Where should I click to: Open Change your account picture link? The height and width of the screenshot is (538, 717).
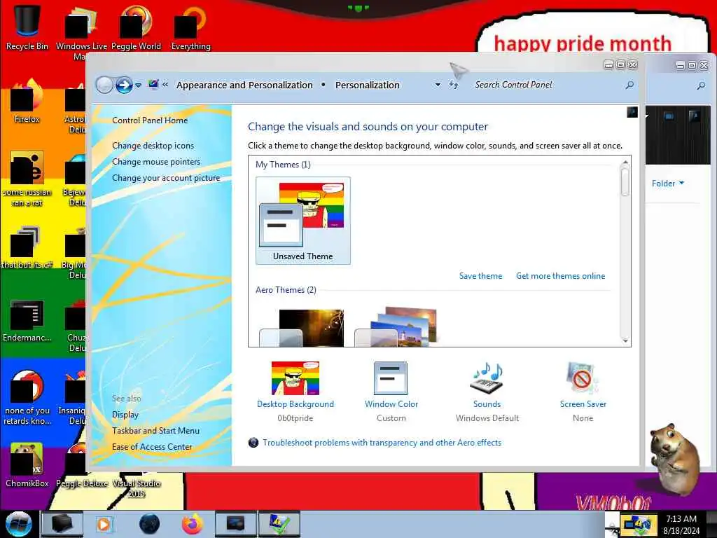pyautogui.click(x=166, y=178)
